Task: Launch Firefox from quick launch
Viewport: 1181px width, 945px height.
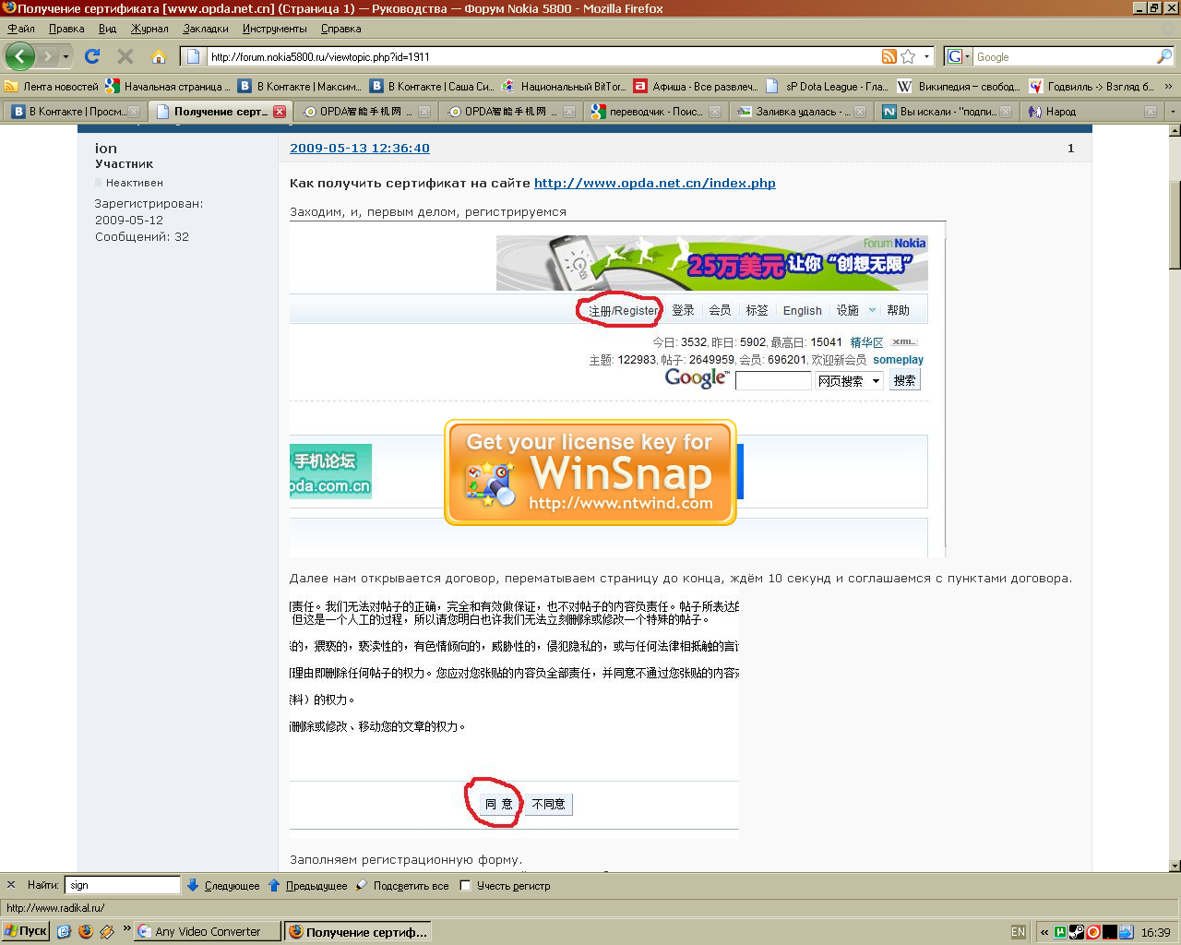Action: [86, 932]
